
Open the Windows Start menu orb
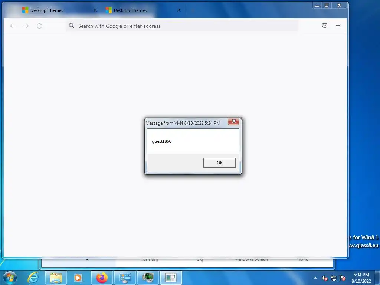10,278
